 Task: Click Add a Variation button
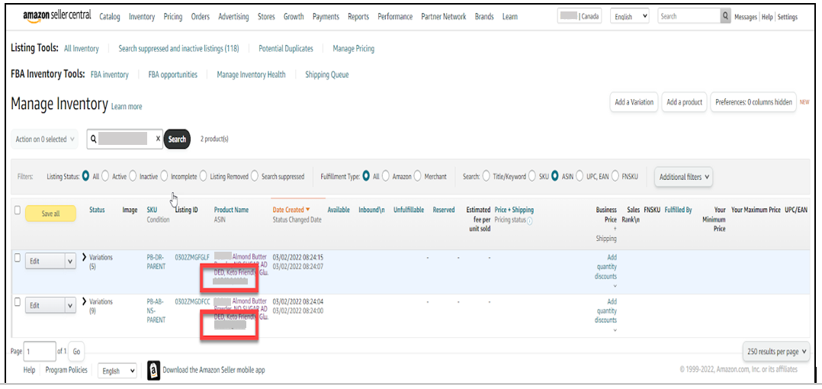[x=634, y=102]
